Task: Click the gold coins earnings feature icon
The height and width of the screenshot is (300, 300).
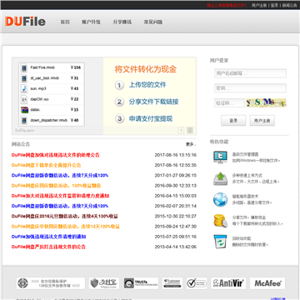Action: click(220, 221)
